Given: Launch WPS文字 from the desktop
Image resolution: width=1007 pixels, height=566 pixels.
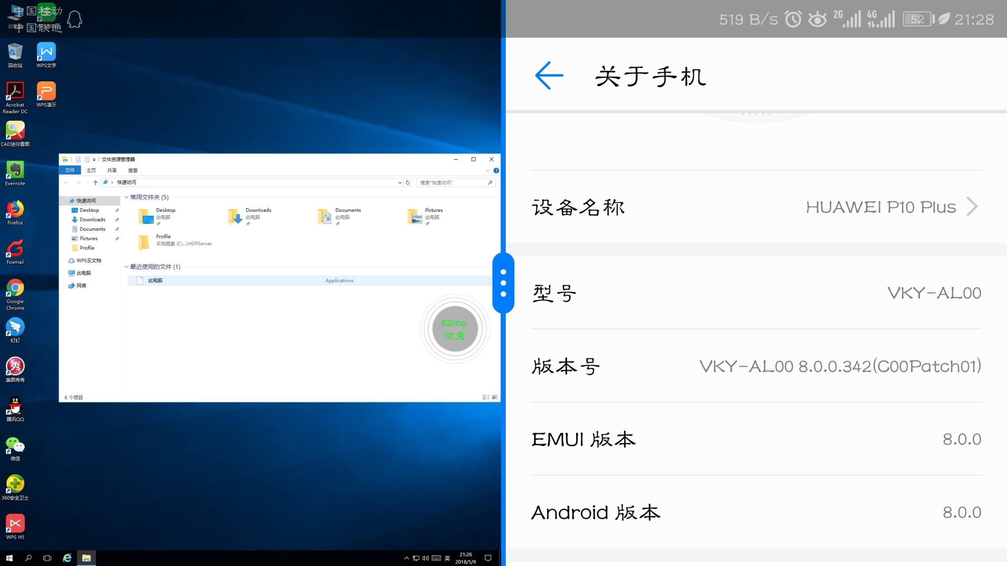Looking at the screenshot, I should 46,55.
